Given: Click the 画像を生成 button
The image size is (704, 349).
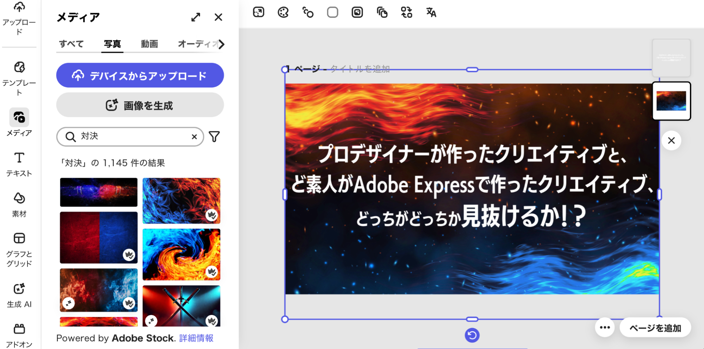Looking at the screenshot, I should point(140,105).
